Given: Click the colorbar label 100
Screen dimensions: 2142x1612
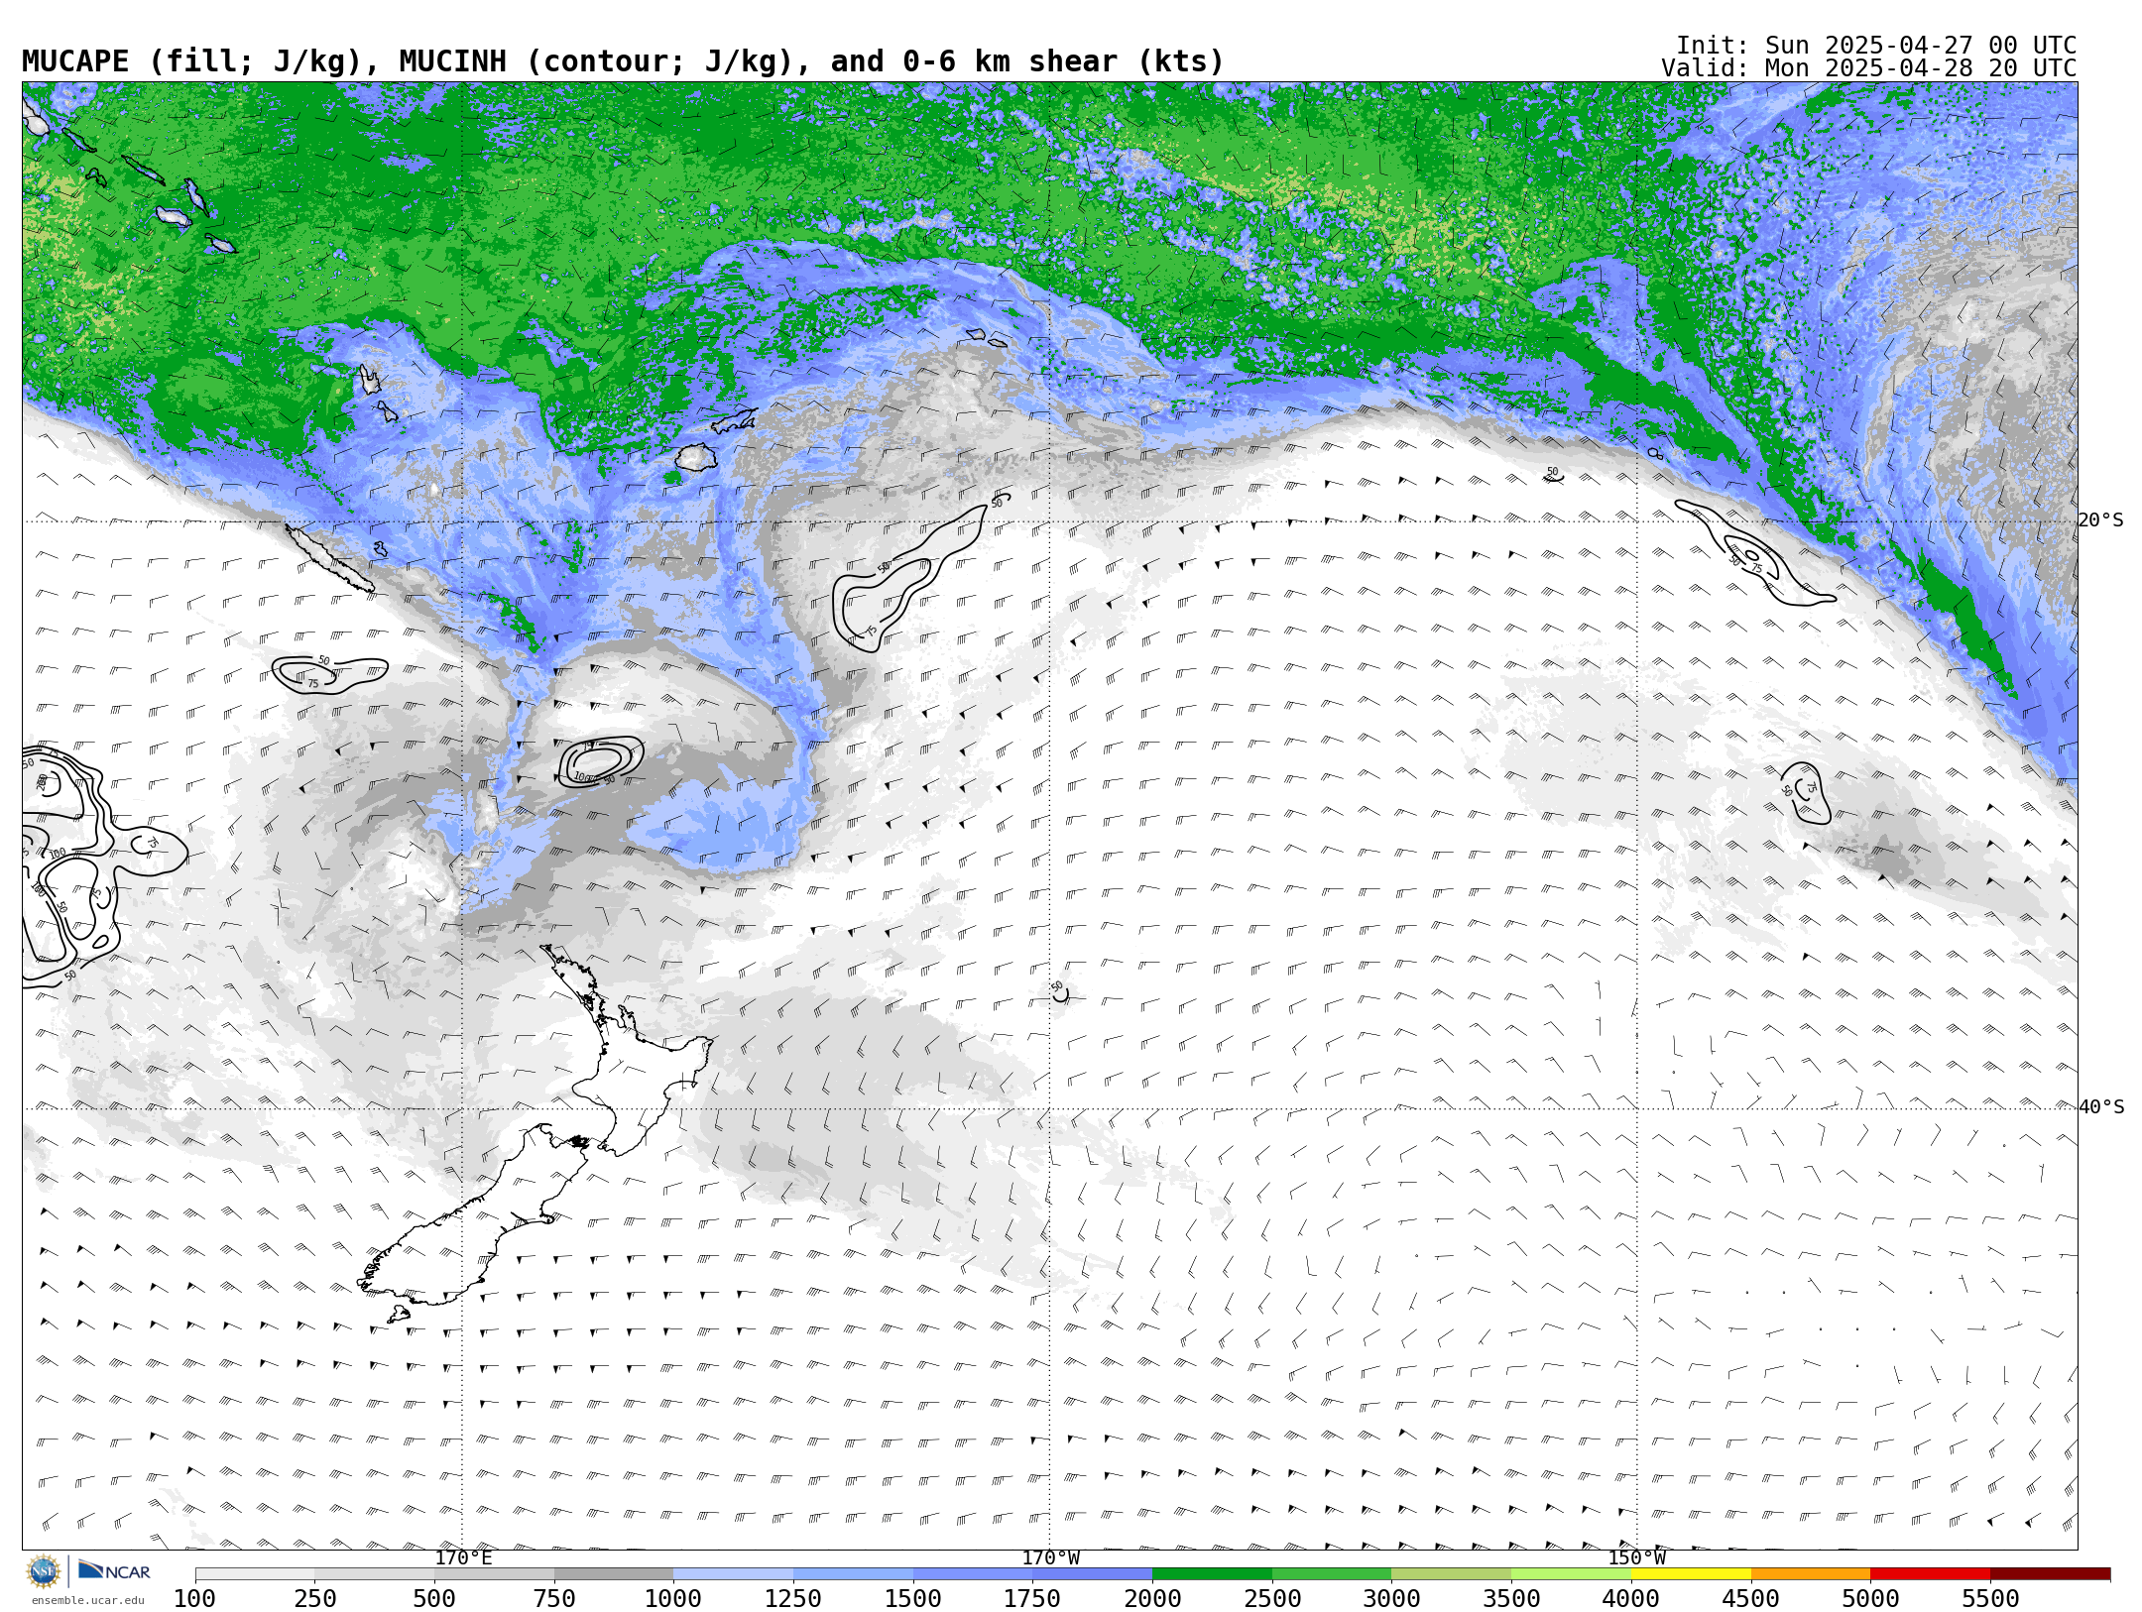Looking at the screenshot, I should click(194, 1599).
